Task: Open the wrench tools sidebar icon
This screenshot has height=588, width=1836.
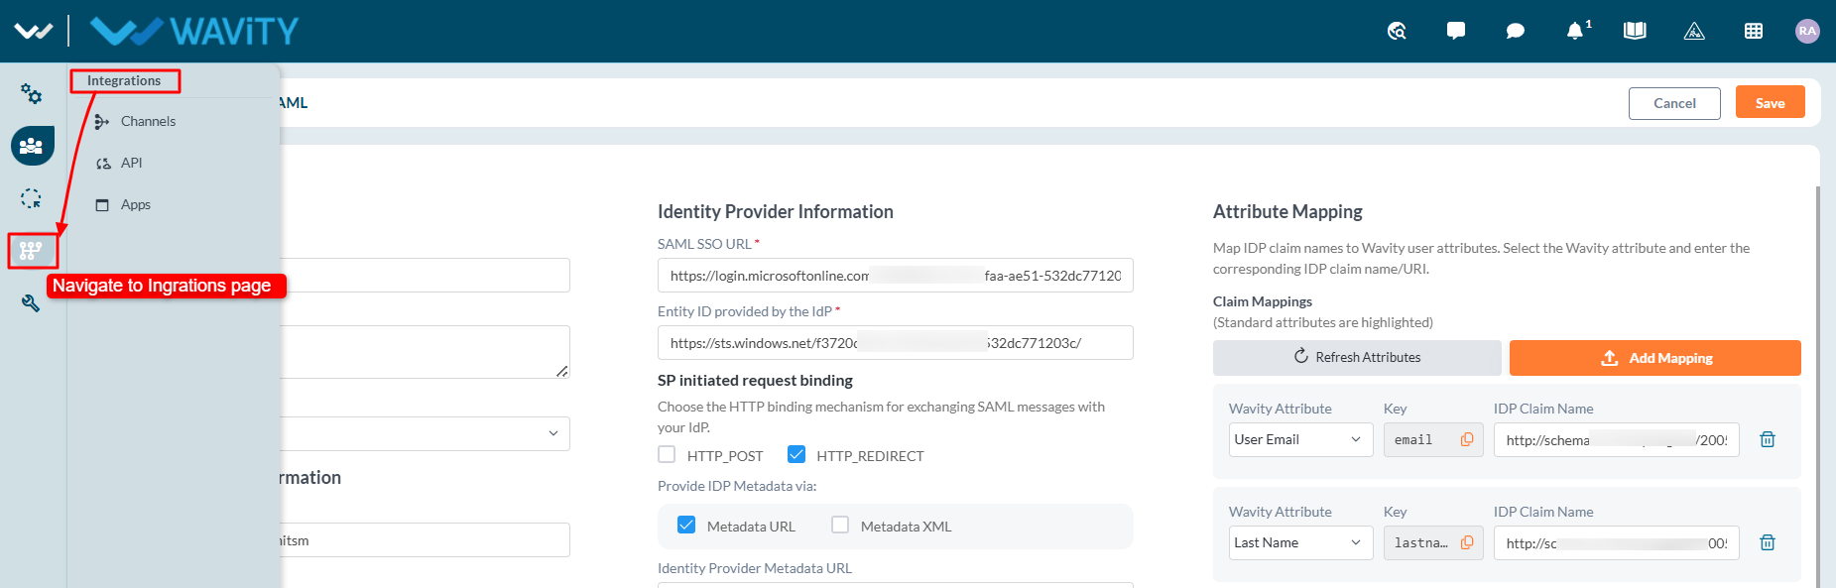Action: (32, 303)
